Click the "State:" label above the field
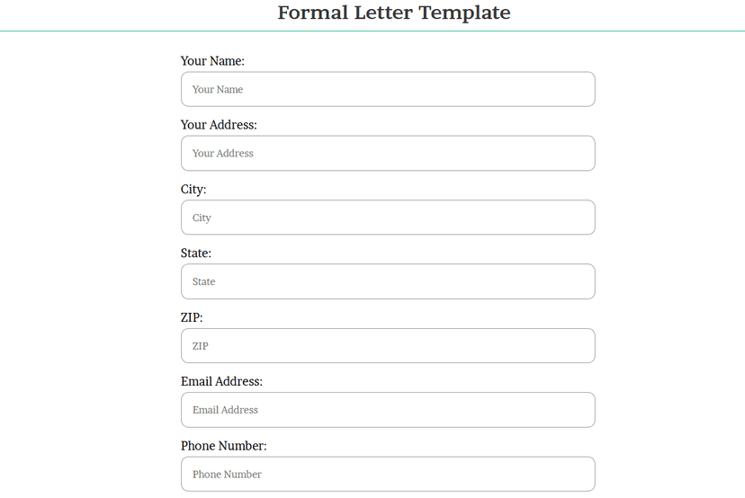The height and width of the screenshot is (498, 745). (196, 253)
